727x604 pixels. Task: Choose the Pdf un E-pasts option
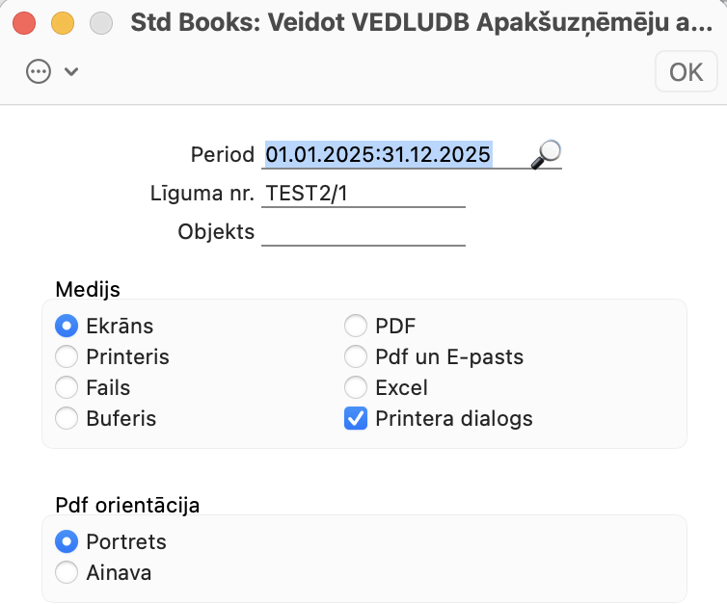point(356,356)
